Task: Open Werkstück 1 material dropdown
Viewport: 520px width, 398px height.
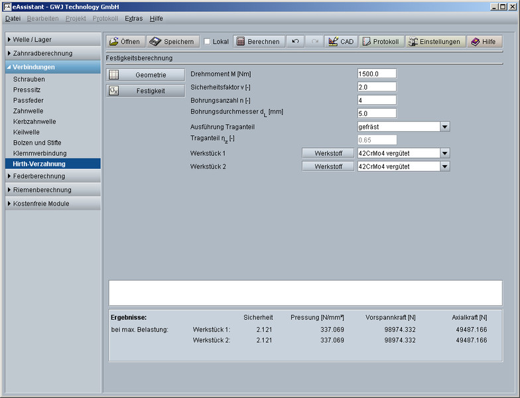Action: coord(445,153)
